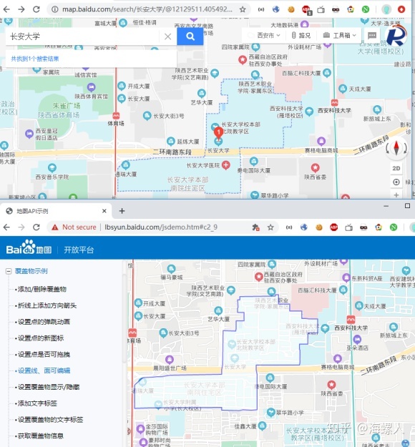This screenshot has width=415, height=447.
Task: Click the 翠华路小学 marker on the lower map
Action: [x=270, y=412]
